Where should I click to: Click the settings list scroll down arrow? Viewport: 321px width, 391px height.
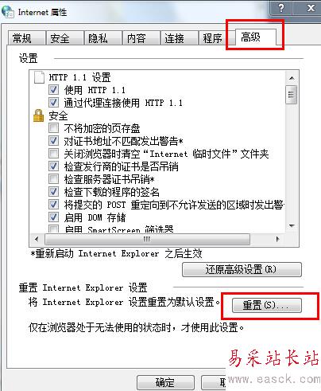[x=292, y=226]
